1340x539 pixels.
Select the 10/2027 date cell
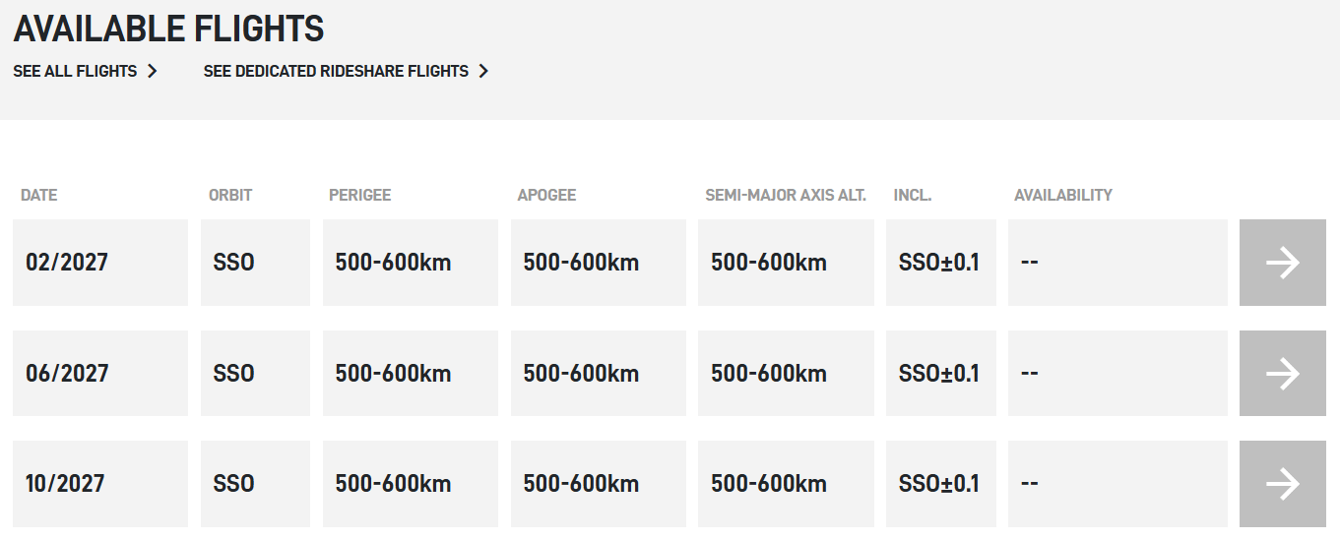[x=100, y=484]
